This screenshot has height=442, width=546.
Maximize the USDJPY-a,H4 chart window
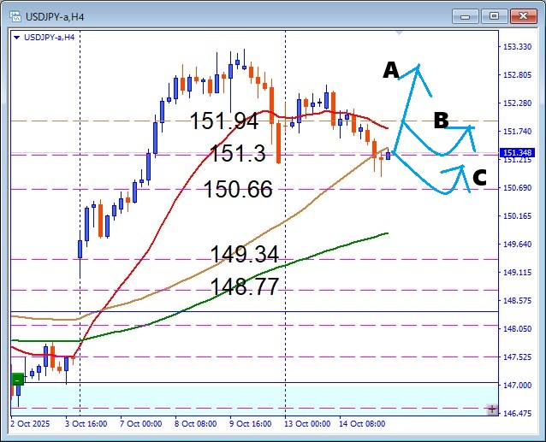coord(495,15)
